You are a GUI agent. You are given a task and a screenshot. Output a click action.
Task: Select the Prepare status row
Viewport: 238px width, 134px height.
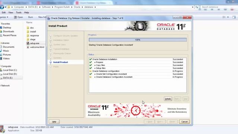[x=138, y=62]
